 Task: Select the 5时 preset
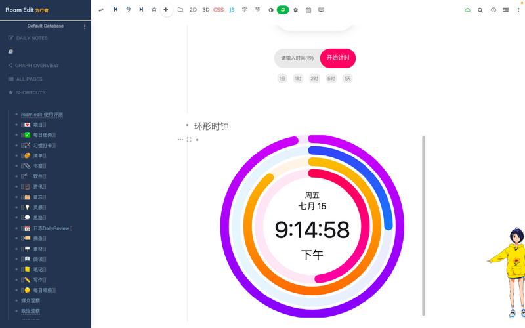pyautogui.click(x=331, y=78)
